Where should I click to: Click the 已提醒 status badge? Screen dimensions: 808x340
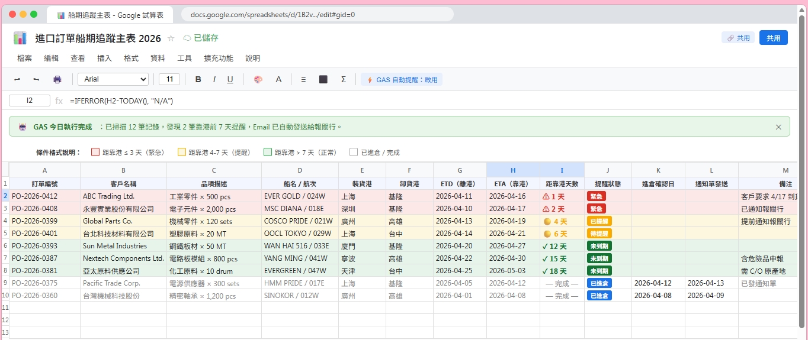(x=599, y=221)
